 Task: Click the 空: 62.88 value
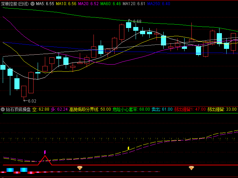[x=41, y=109]
